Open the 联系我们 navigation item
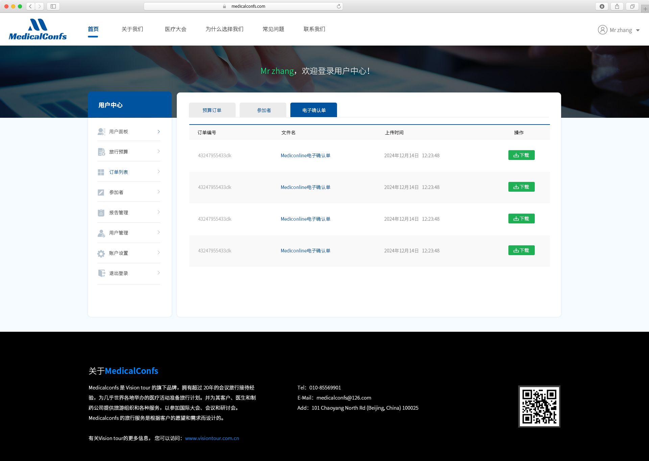Image resolution: width=649 pixels, height=461 pixels. coord(315,29)
